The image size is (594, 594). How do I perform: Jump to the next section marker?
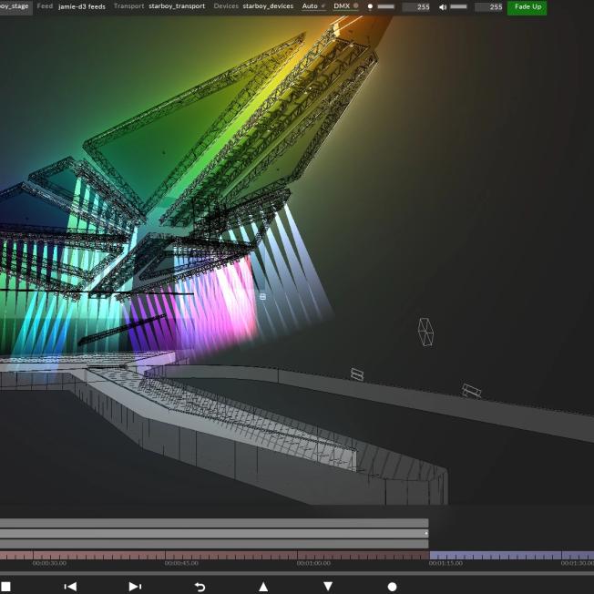(x=135, y=587)
